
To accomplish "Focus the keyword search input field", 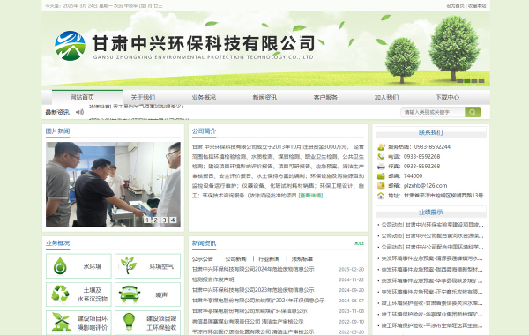I will [433, 112].
